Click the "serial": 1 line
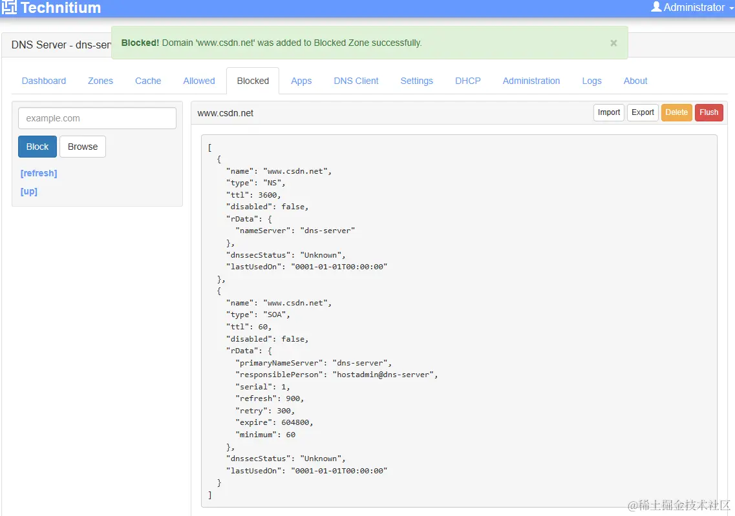735x516 pixels. pos(262,387)
